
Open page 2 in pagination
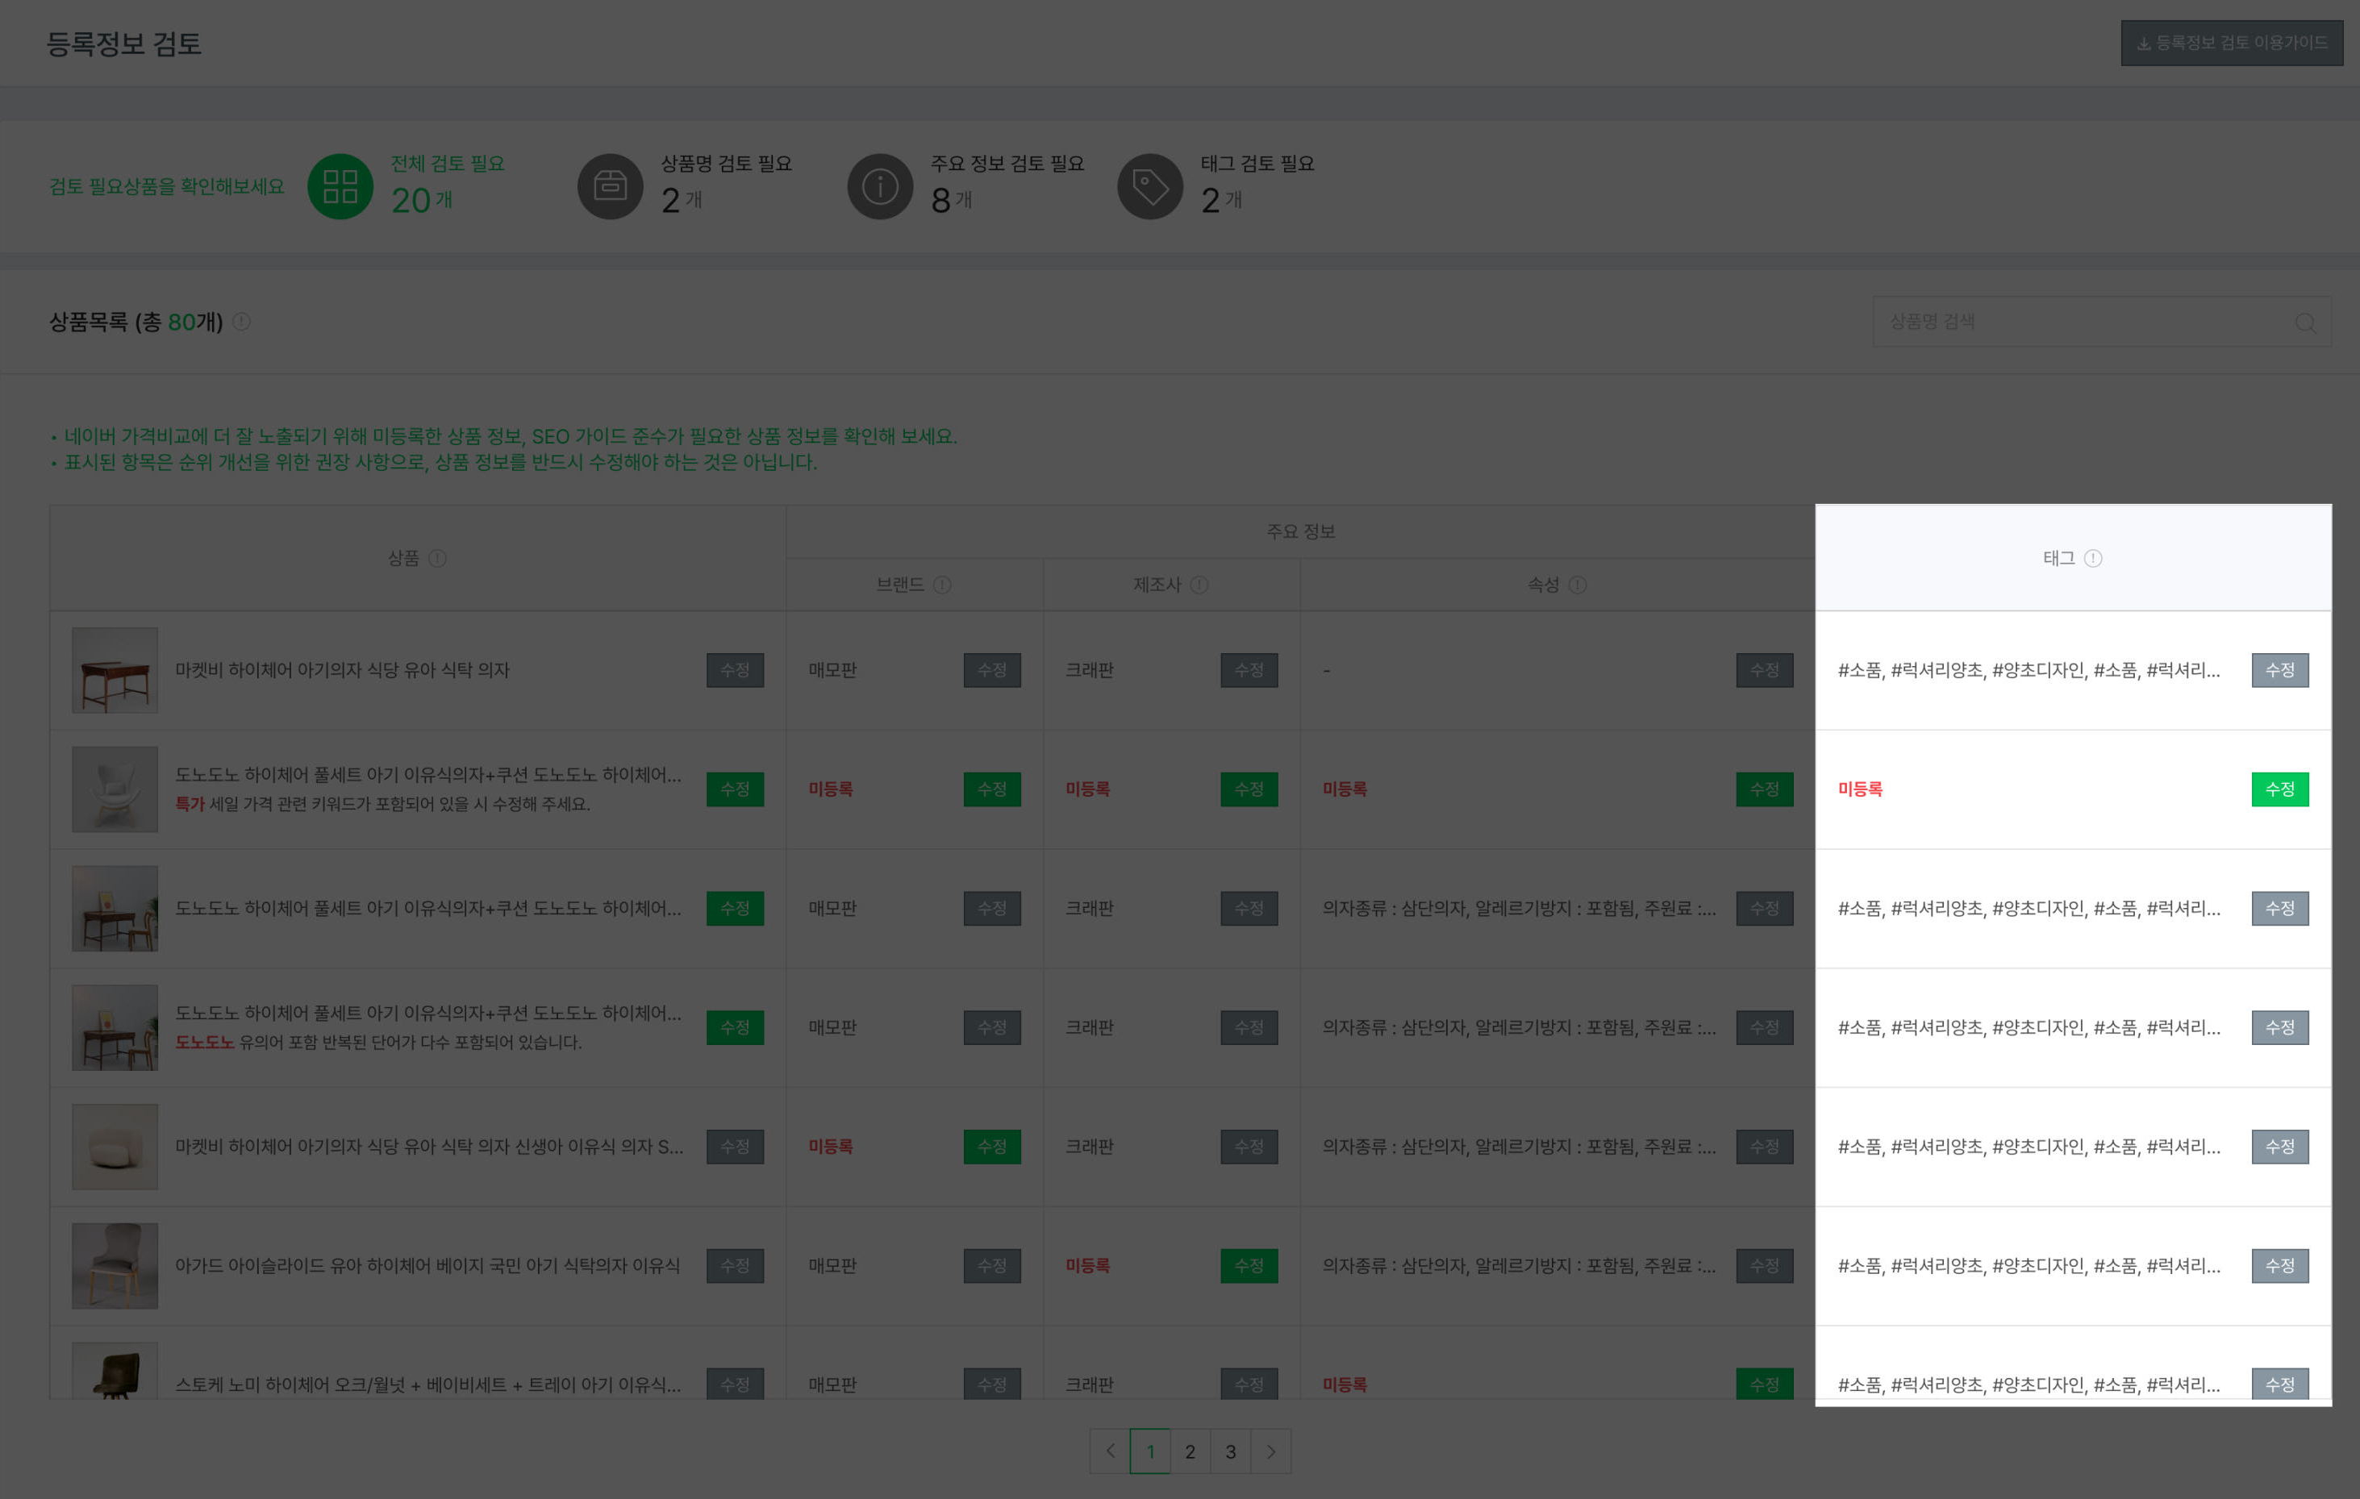pyautogui.click(x=1190, y=1451)
